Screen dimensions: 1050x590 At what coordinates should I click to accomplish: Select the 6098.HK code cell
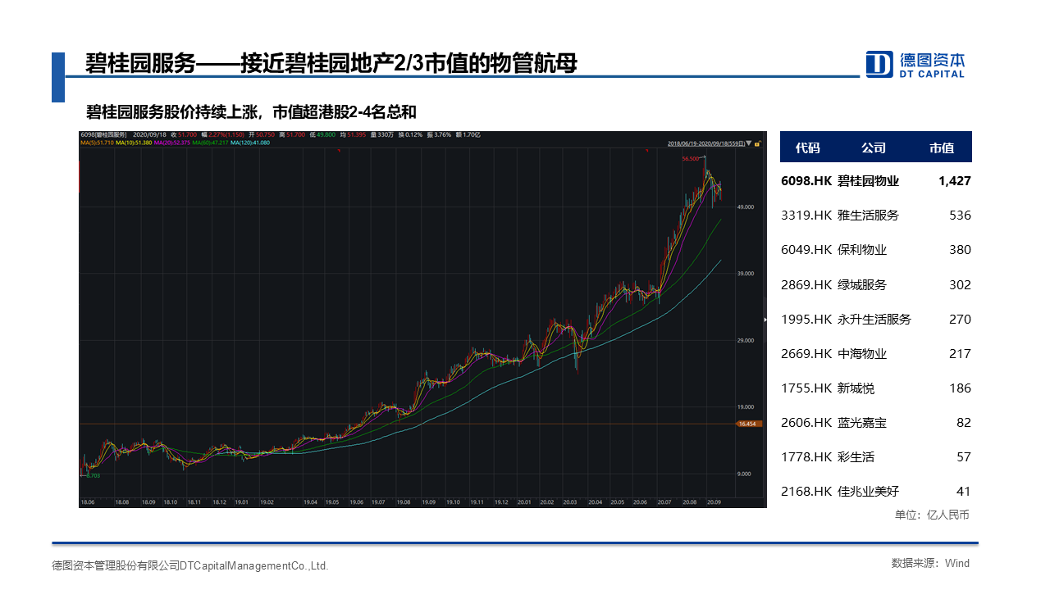[806, 181]
